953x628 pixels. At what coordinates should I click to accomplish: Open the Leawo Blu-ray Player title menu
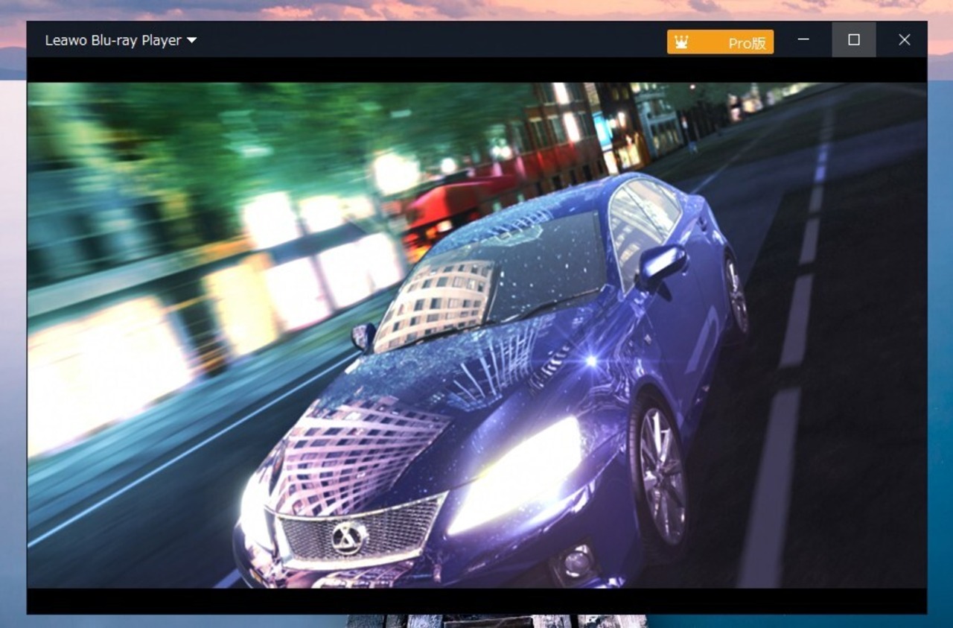[x=113, y=40]
